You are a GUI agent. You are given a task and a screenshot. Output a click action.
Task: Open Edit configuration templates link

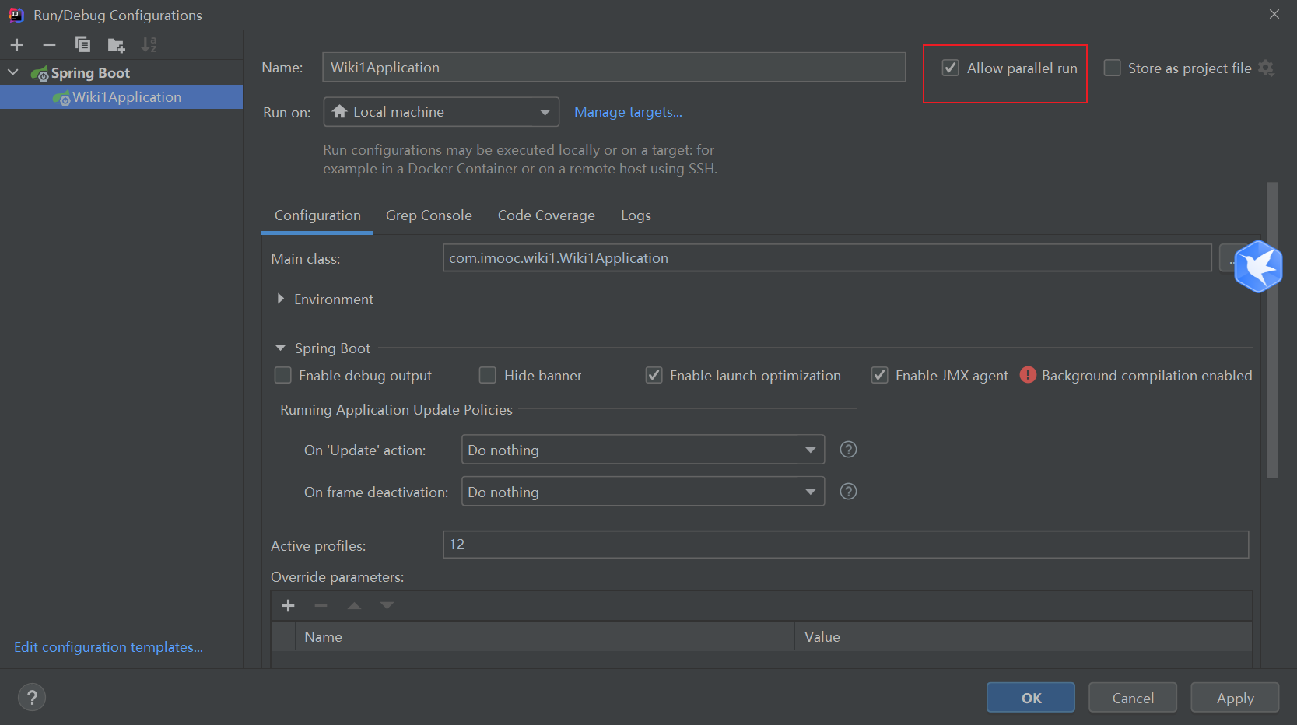click(108, 647)
